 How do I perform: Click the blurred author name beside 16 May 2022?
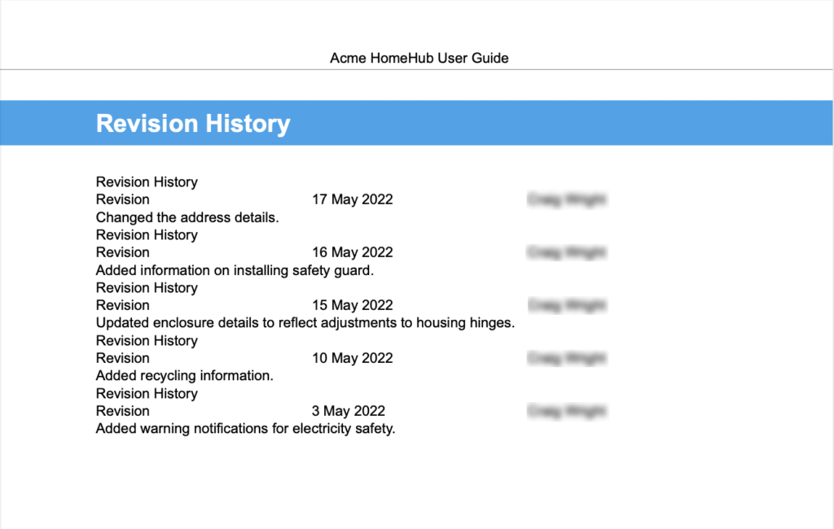pyautogui.click(x=567, y=252)
